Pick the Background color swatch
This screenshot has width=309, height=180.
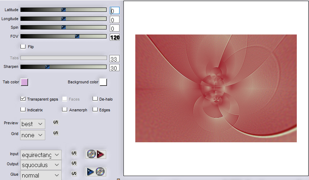(103, 82)
